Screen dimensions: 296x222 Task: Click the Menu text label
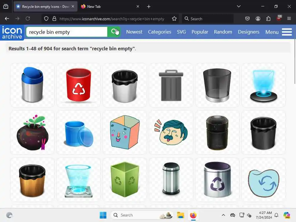click(x=272, y=32)
